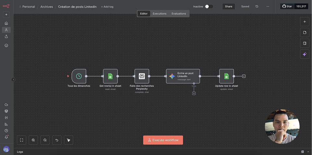Switch to the Evaluations tab
This screenshot has width=312, height=155.
click(179, 14)
